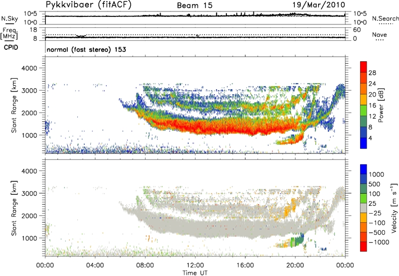
Task: Click the left '10^5' noise axis label
Action: 31,13
